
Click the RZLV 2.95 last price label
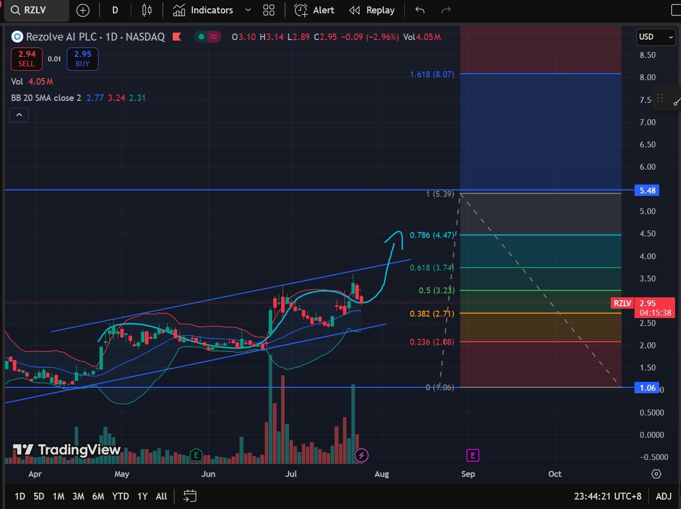click(643, 308)
